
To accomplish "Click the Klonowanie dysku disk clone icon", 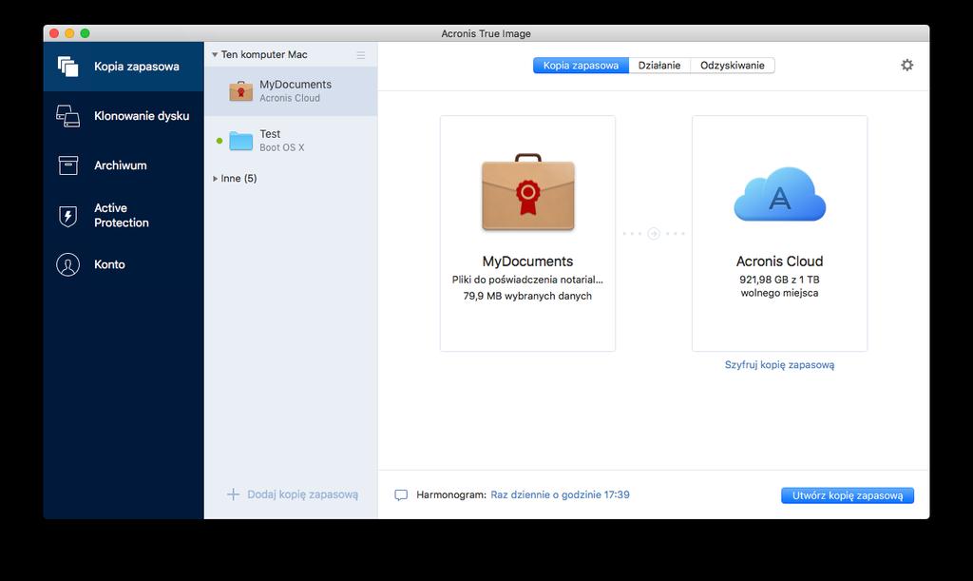I will [67, 116].
